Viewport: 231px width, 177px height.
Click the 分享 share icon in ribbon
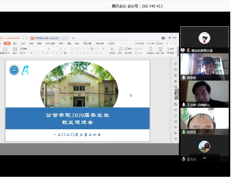(x=150, y=43)
